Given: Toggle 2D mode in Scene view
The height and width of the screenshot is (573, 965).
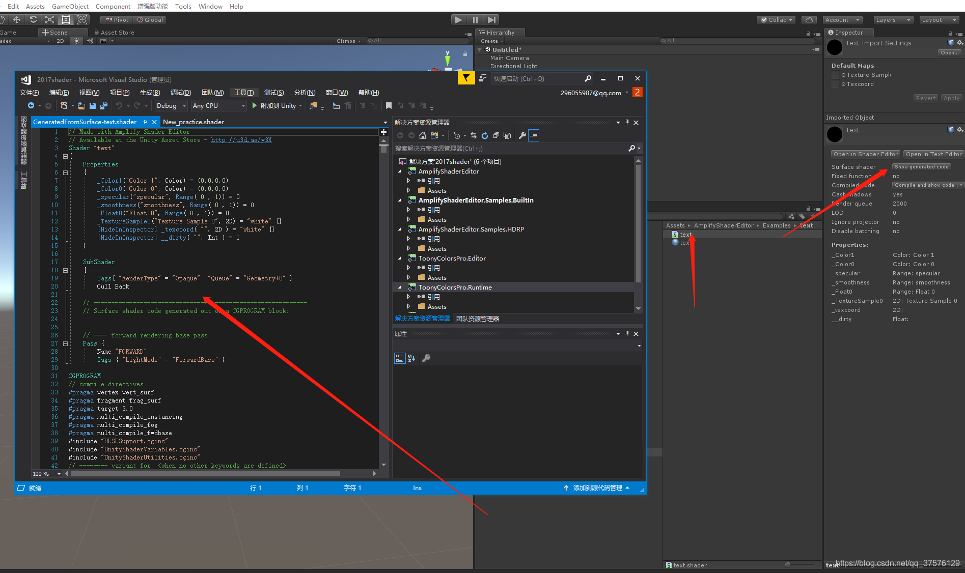Looking at the screenshot, I should [61, 41].
